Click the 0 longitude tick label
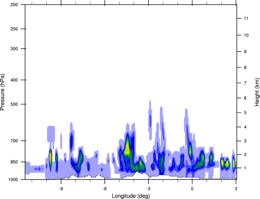The width and height of the screenshot is (260, 199). click(x=192, y=189)
